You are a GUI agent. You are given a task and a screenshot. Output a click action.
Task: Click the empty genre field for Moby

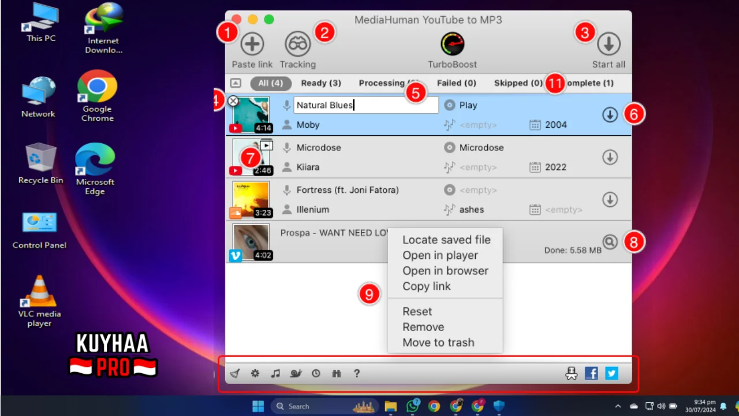point(478,125)
